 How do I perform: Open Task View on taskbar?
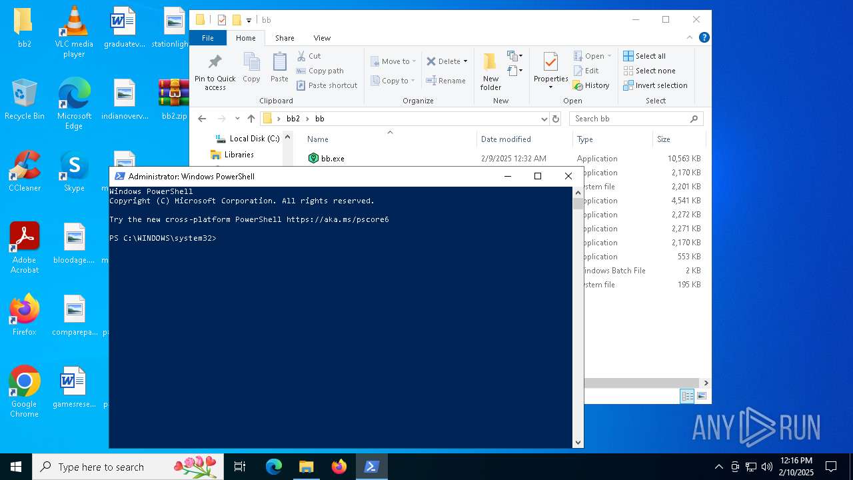pos(240,467)
